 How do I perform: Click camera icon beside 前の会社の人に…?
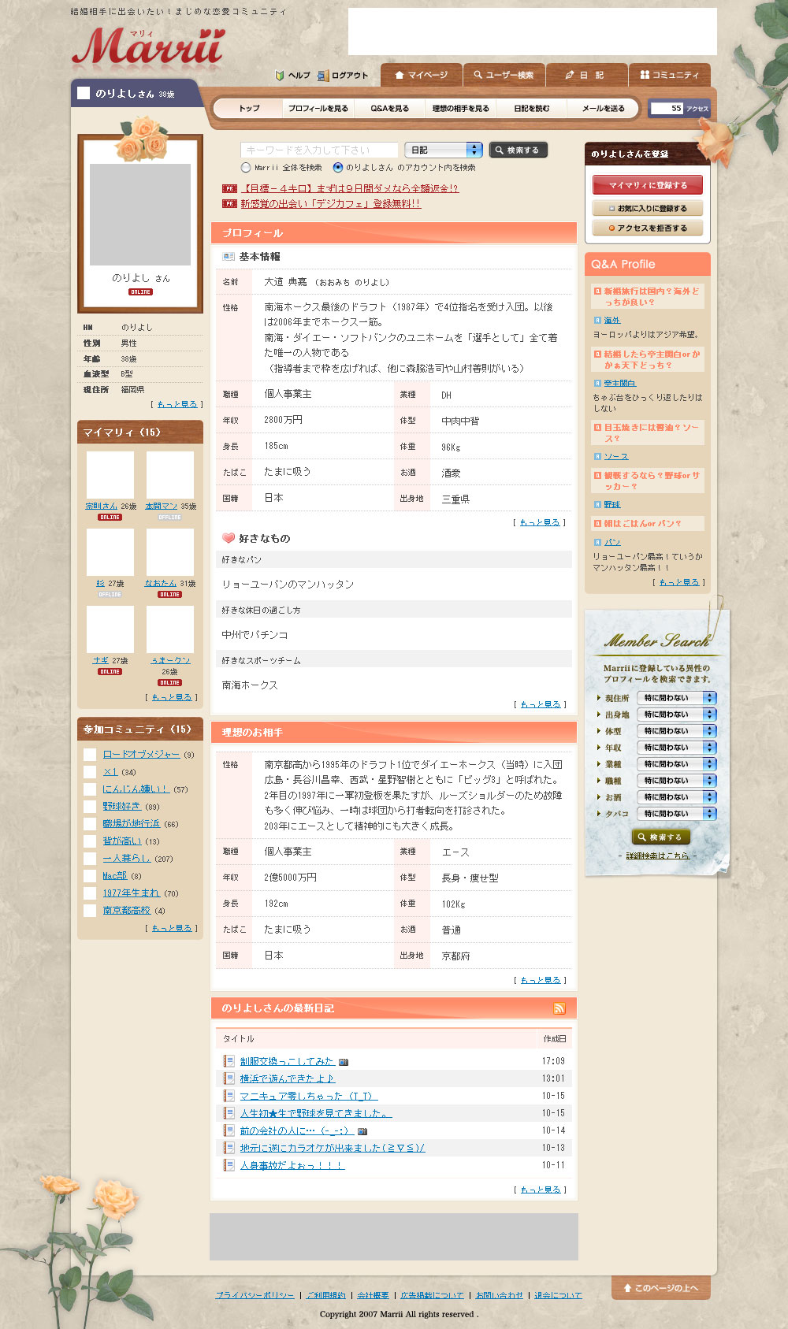tap(362, 1131)
